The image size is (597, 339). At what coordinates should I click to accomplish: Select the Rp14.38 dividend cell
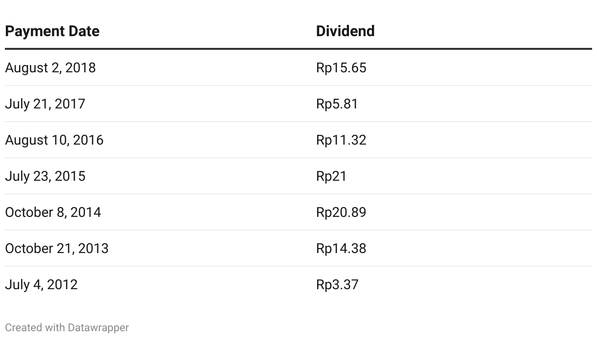[341, 249]
